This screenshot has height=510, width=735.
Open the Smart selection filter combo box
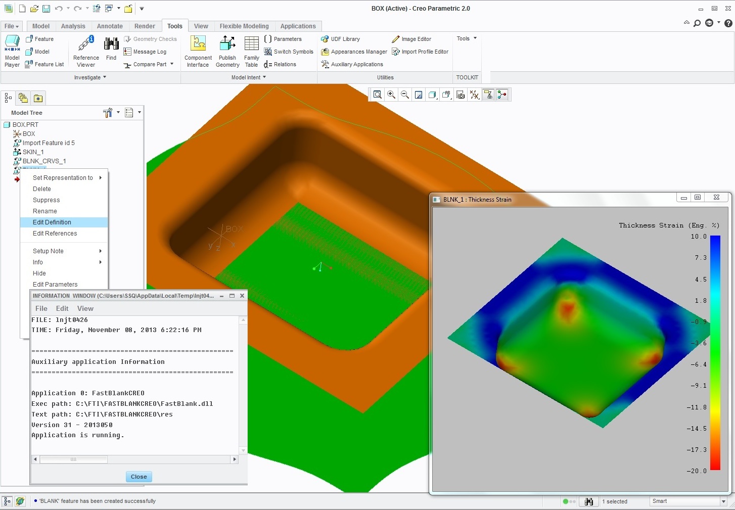point(688,501)
